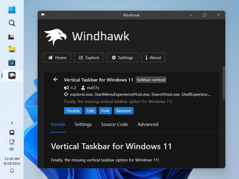
Task: Click the Windhawk system tray icon
Action: pos(12,132)
